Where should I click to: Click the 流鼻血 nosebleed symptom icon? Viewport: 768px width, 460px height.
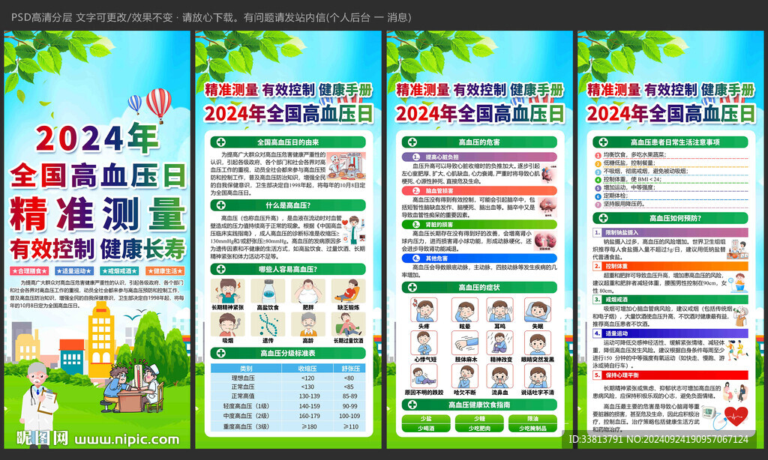tap(500, 375)
